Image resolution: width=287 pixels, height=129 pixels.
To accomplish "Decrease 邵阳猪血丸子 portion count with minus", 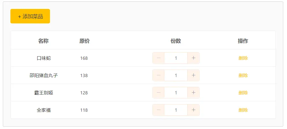I will (159, 75).
